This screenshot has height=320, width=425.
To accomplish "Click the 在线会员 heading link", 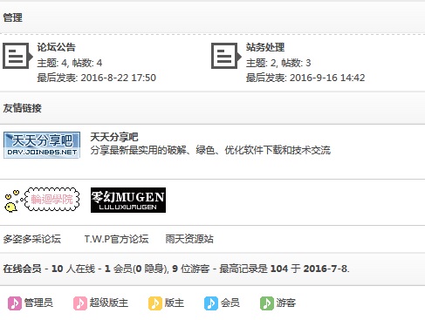I will coord(23,269).
